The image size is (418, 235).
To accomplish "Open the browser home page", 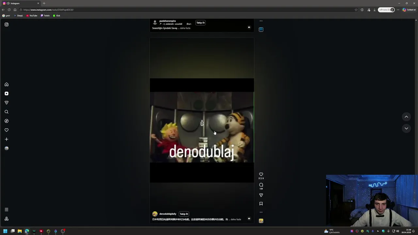I will [x=15, y=10].
